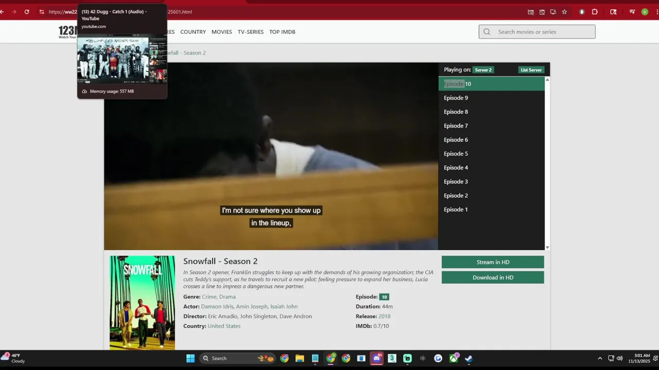Open the MOVIES navigation item
This screenshot has height=370, width=659.
point(221,32)
